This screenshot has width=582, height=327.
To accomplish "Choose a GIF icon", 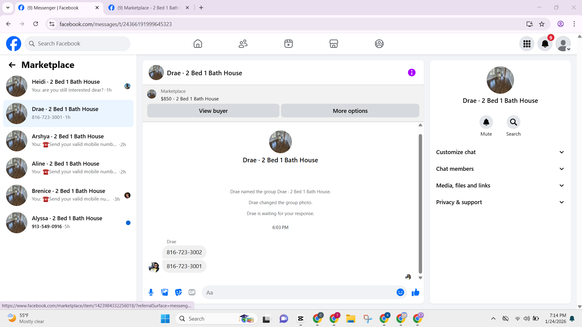I will [192, 292].
